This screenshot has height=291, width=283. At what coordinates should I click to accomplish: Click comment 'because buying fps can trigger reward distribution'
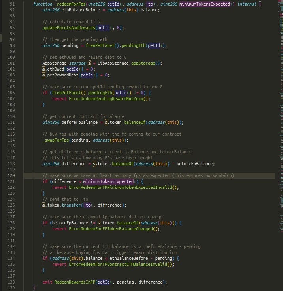pos(109,253)
